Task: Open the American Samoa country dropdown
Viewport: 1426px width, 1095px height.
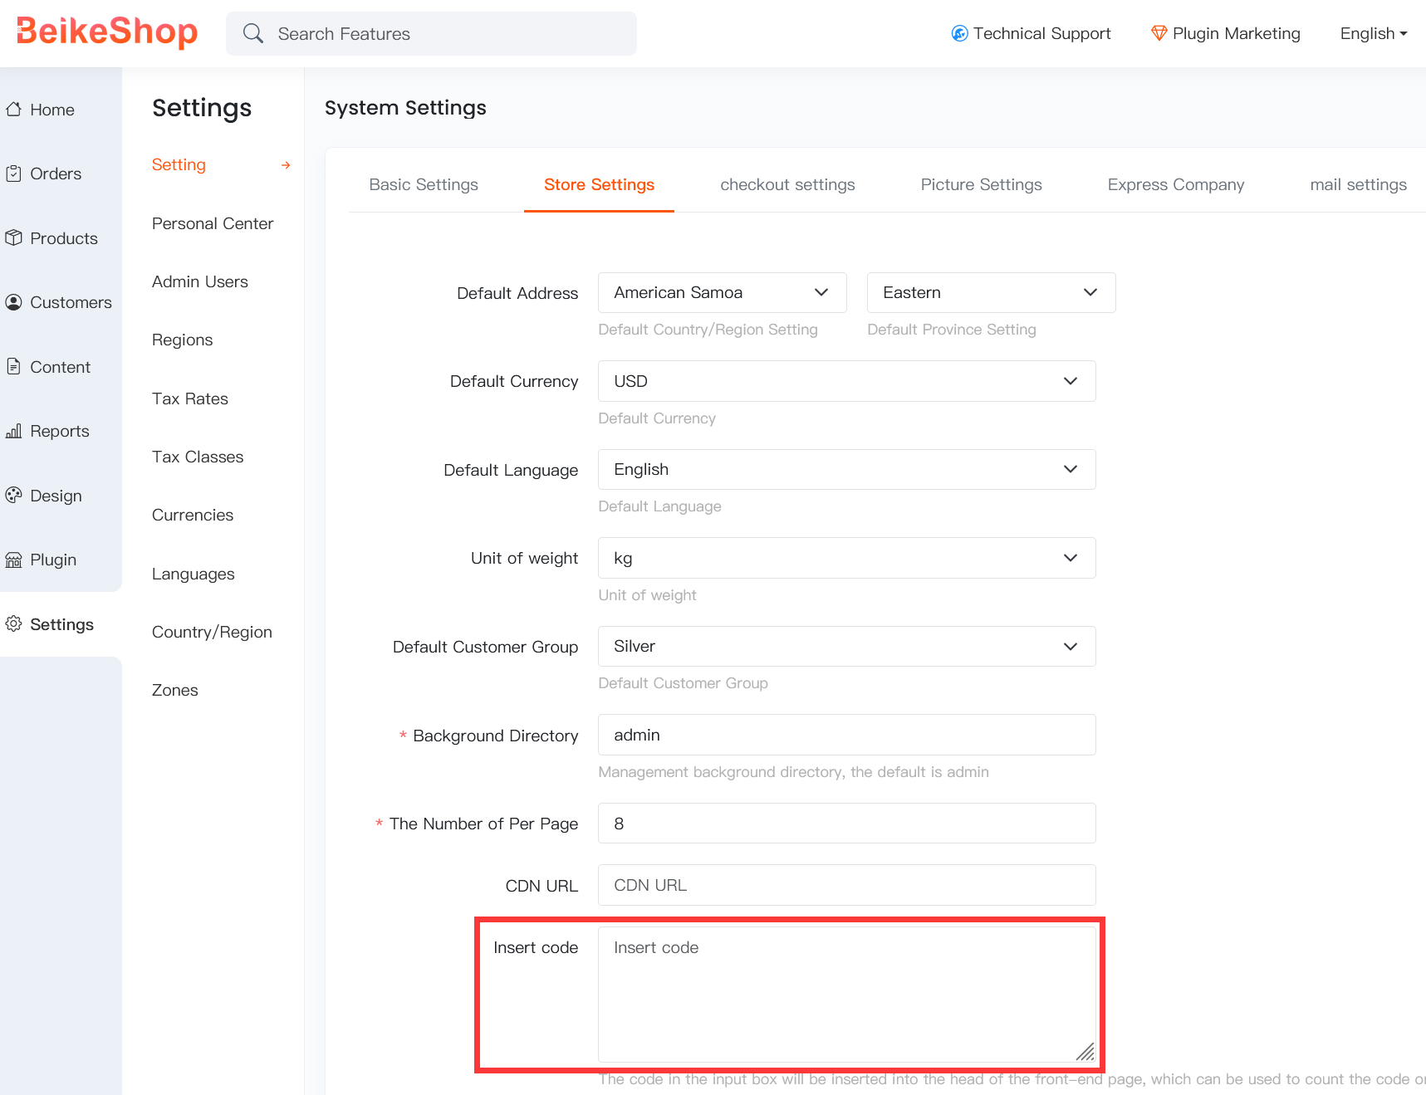Action: (721, 293)
